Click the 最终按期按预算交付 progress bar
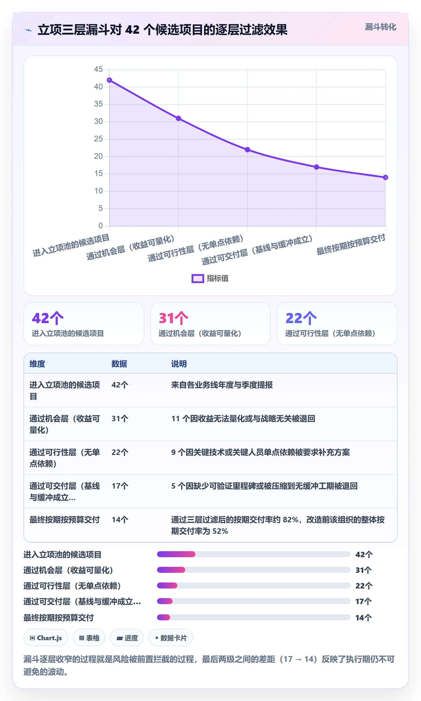 click(x=254, y=617)
